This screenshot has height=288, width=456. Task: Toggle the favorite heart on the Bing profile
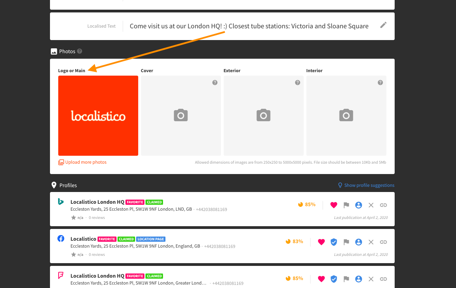[x=334, y=205]
